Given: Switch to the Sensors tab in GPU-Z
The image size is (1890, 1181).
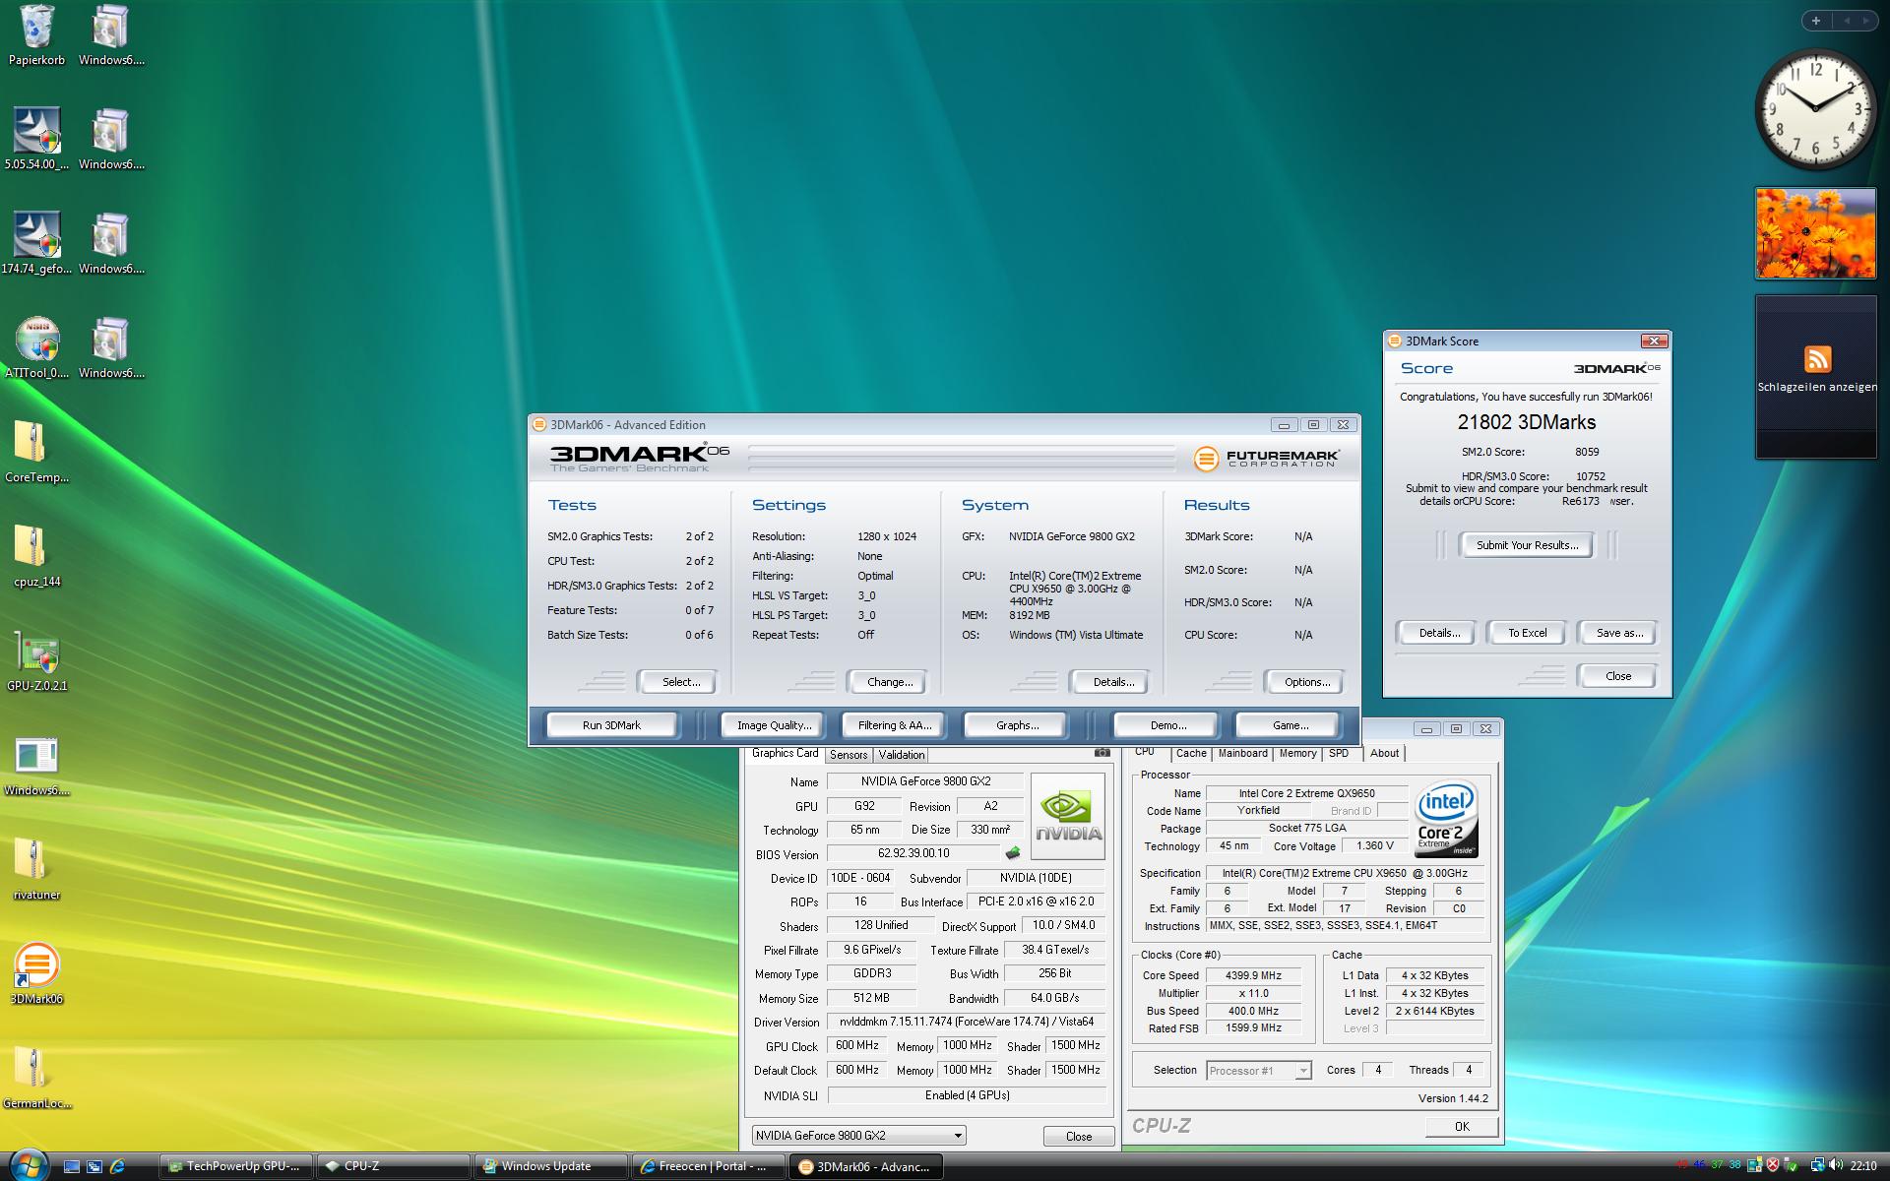Looking at the screenshot, I should pyautogui.click(x=849, y=755).
